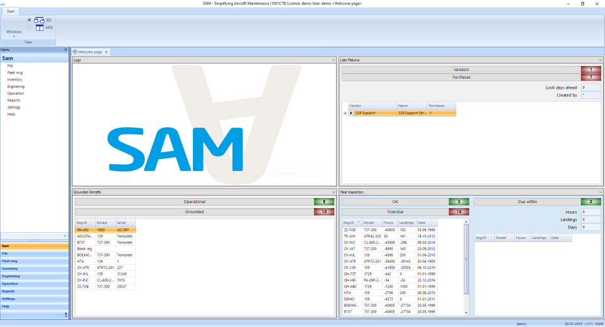Pin the Menu side panel

(66, 50)
